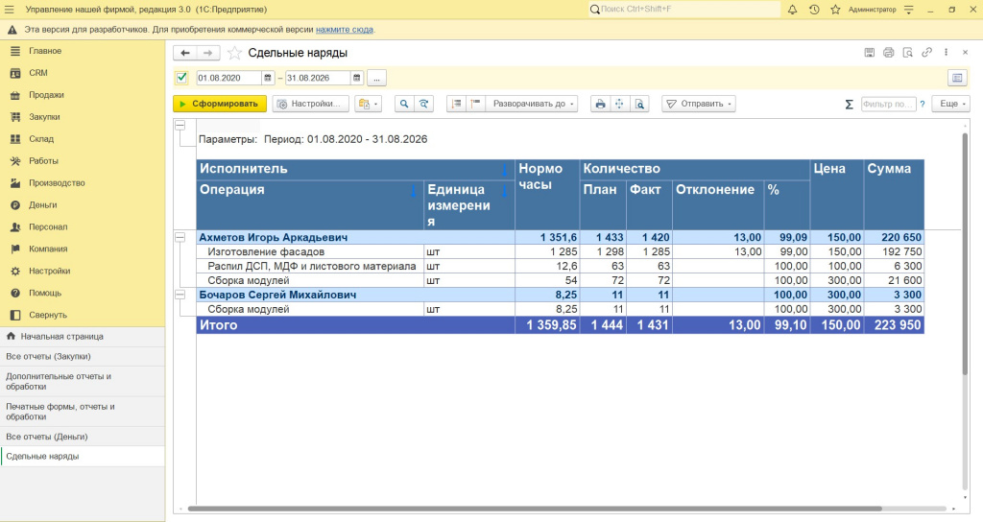Viewport: 983px width, 522px height.
Task: Toggle the period checkbox
Action: (181, 78)
